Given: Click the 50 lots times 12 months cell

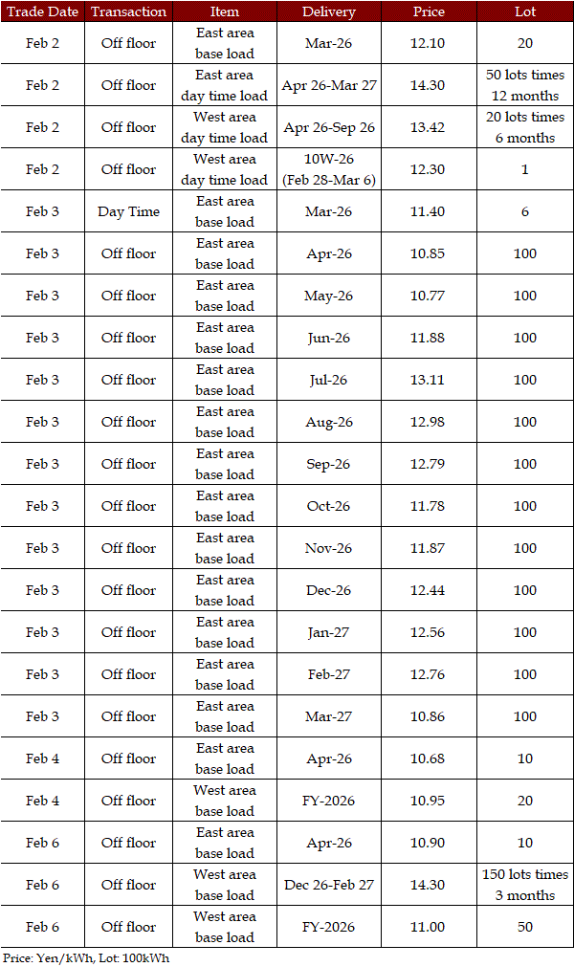Looking at the screenshot, I should (524, 85).
